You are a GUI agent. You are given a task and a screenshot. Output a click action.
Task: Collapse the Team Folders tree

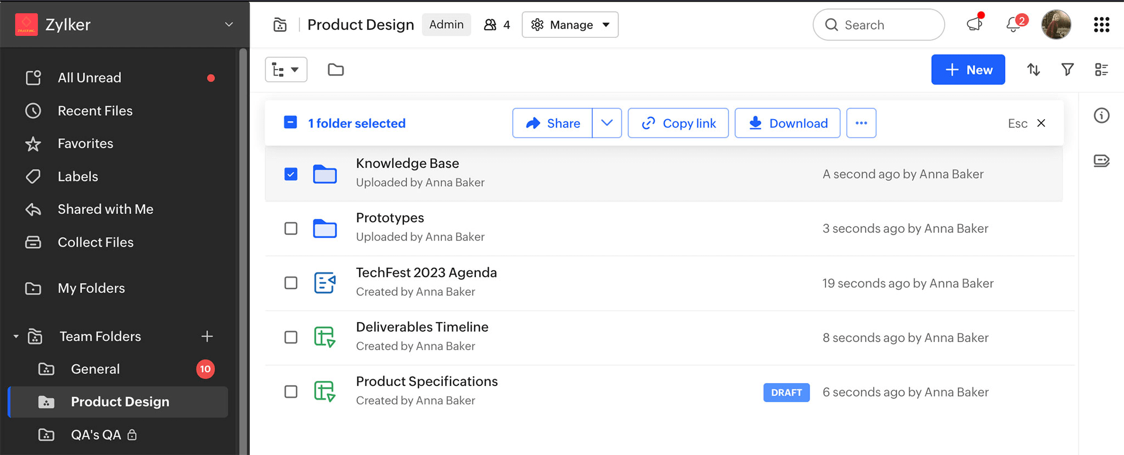16,336
